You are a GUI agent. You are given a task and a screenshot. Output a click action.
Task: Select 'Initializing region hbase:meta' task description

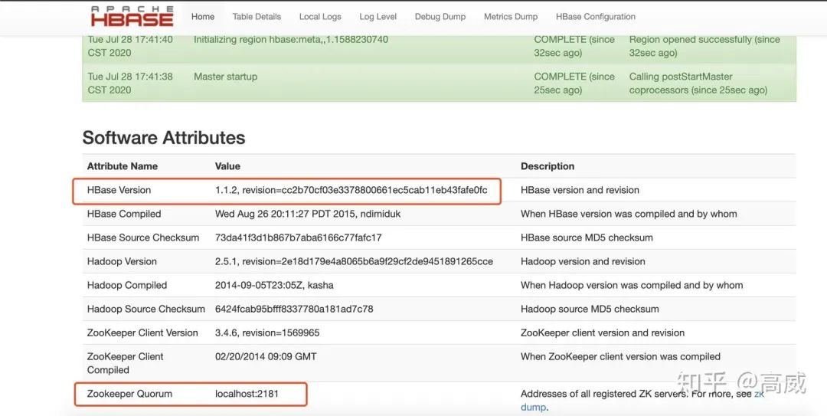click(291, 40)
